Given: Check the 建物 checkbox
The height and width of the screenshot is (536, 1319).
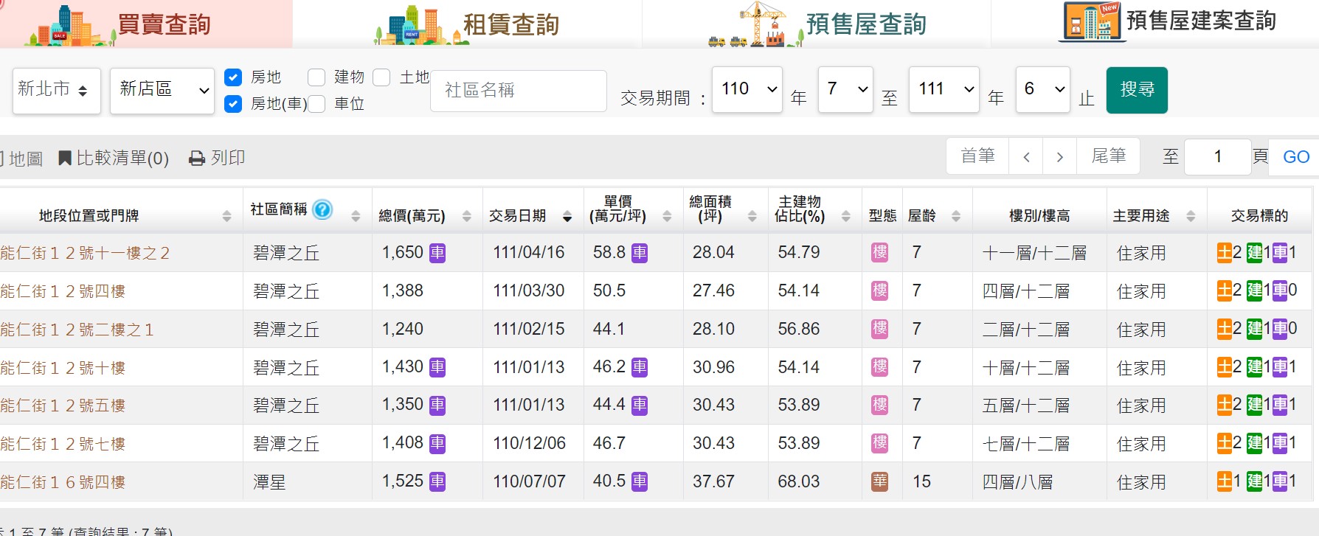Looking at the screenshot, I should coord(316,77).
